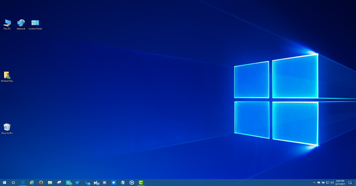
Task: Open the volume slider via speaker icon
Action: 332,183
